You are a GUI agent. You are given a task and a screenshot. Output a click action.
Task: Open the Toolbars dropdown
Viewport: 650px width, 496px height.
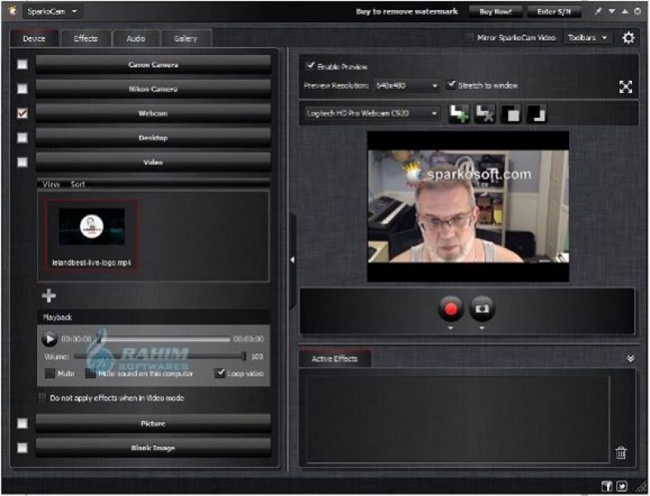pyautogui.click(x=588, y=38)
